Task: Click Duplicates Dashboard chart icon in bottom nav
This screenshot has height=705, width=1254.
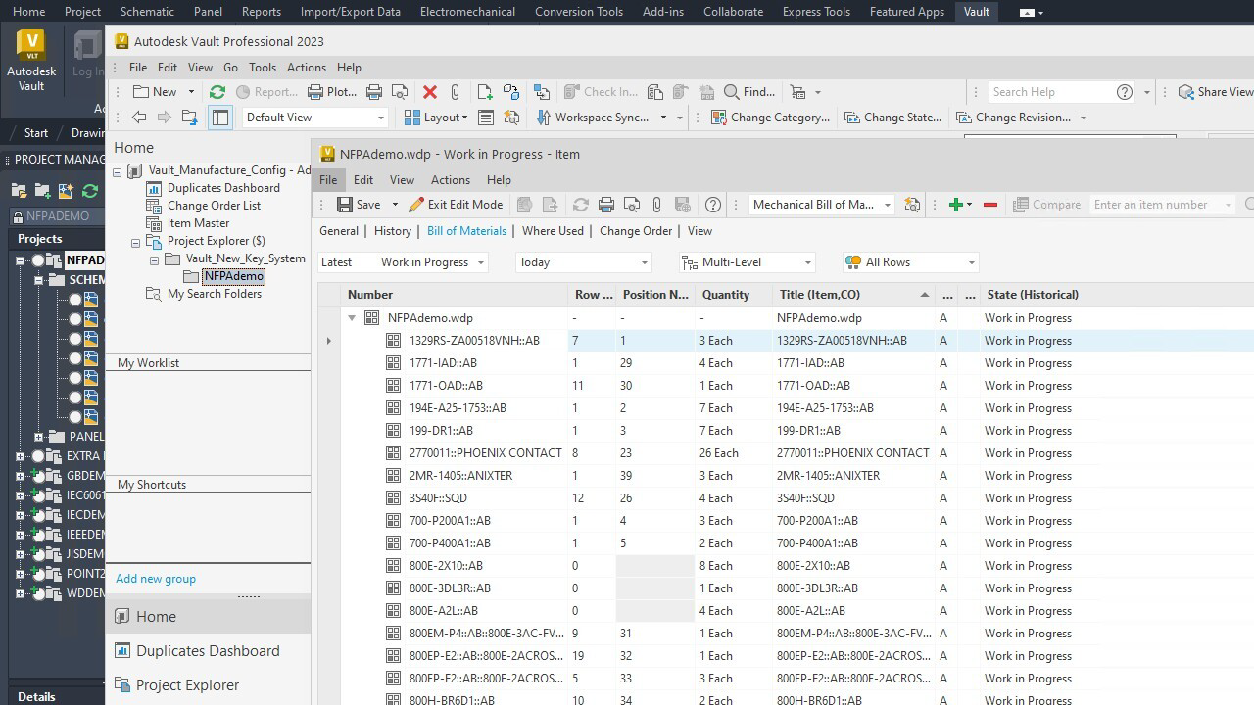Action: [x=122, y=651]
